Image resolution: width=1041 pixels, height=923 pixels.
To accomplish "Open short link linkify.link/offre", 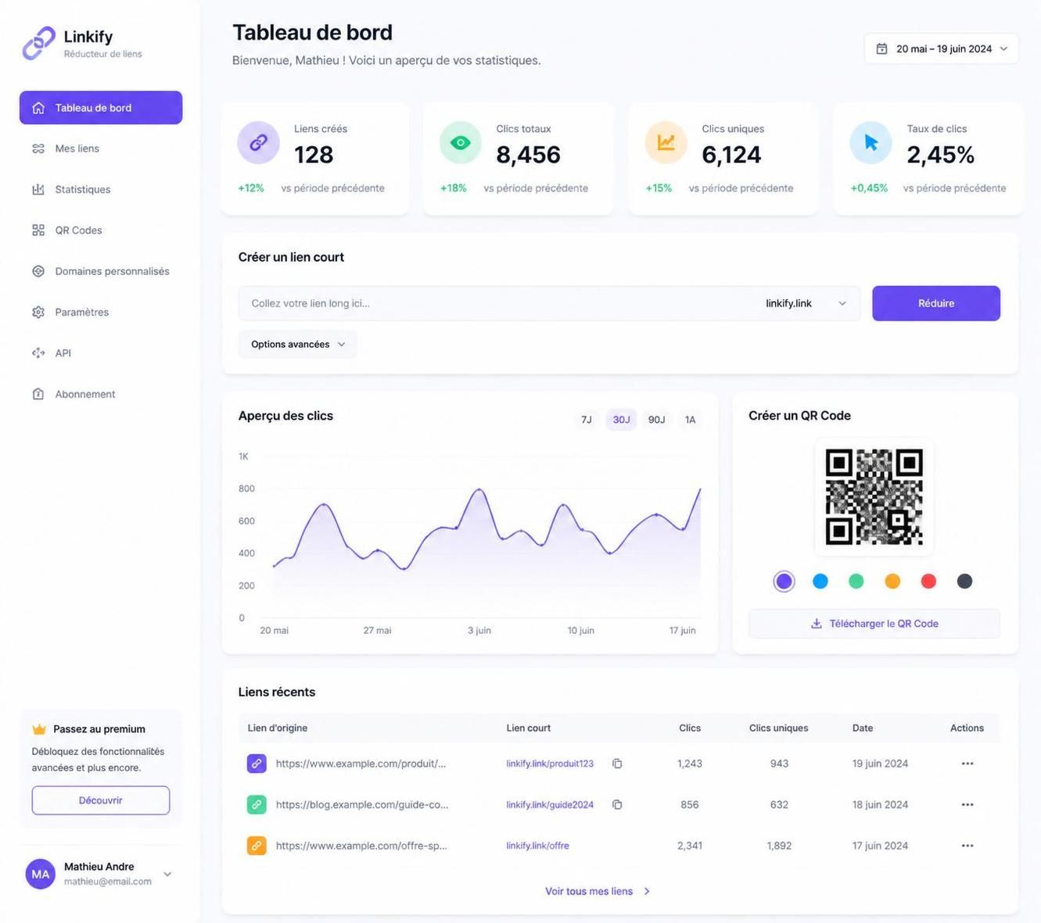I will click(x=537, y=846).
